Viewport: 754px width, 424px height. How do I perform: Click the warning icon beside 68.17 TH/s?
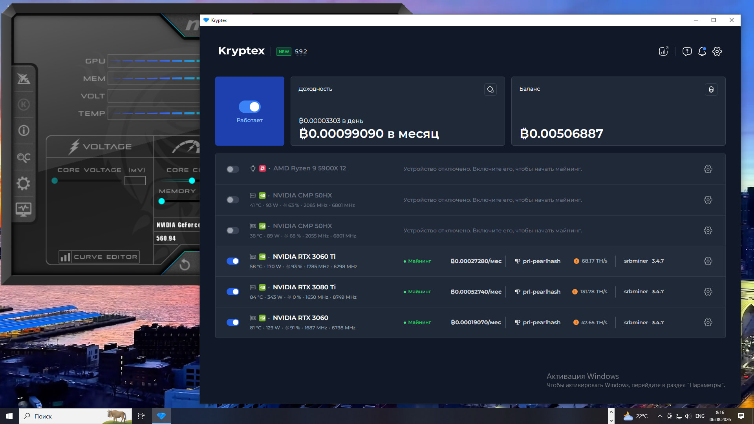pyautogui.click(x=576, y=261)
